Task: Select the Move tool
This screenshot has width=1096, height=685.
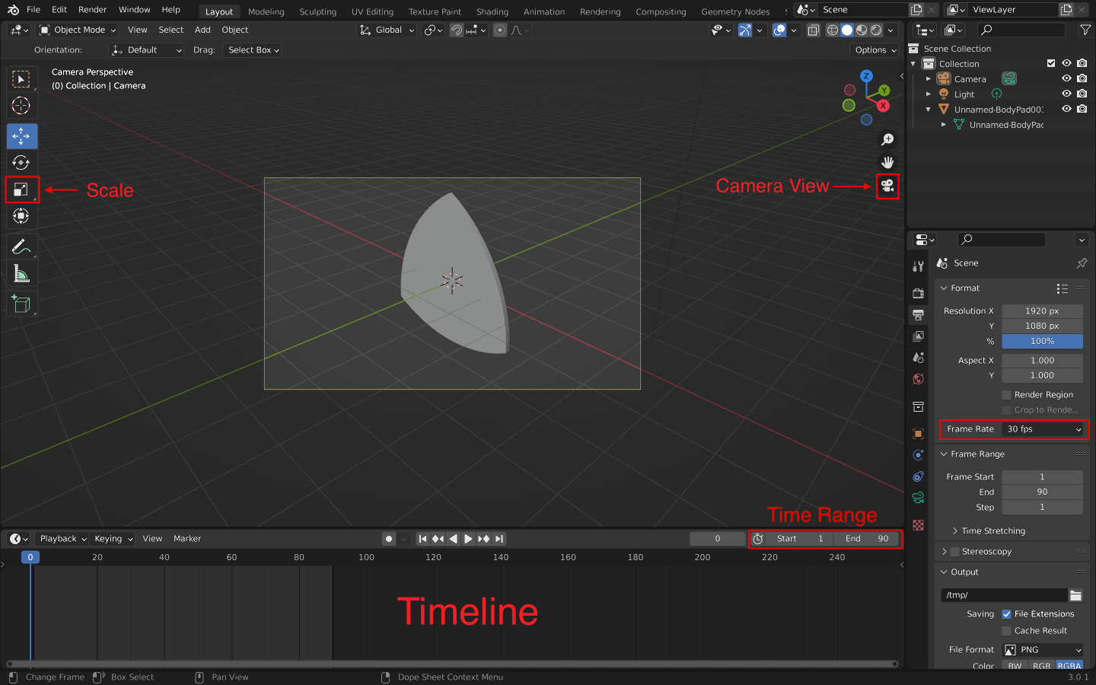Action: tap(21, 136)
